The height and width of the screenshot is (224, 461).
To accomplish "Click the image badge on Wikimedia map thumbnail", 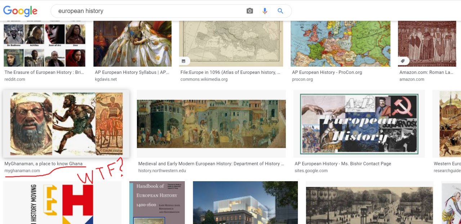I will (x=185, y=61).
